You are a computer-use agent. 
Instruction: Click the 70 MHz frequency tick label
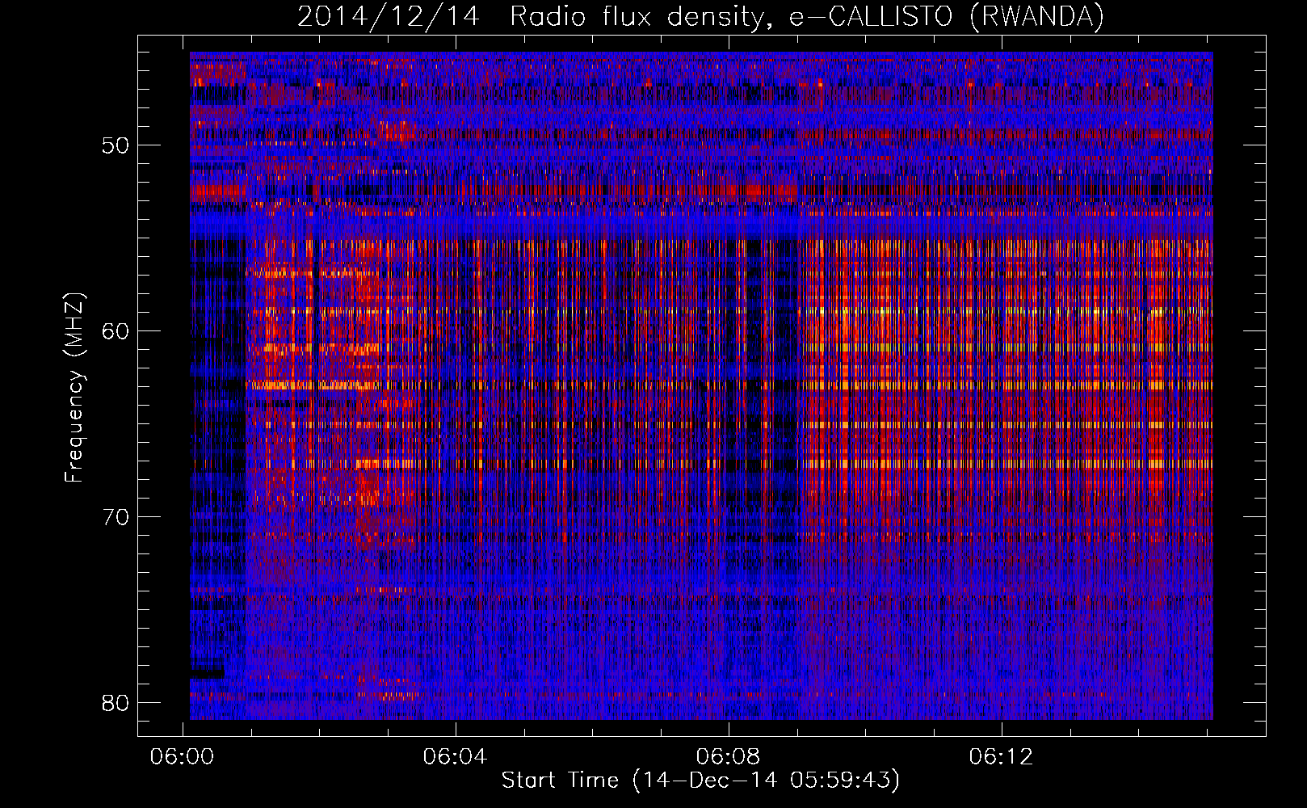click(x=116, y=517)
